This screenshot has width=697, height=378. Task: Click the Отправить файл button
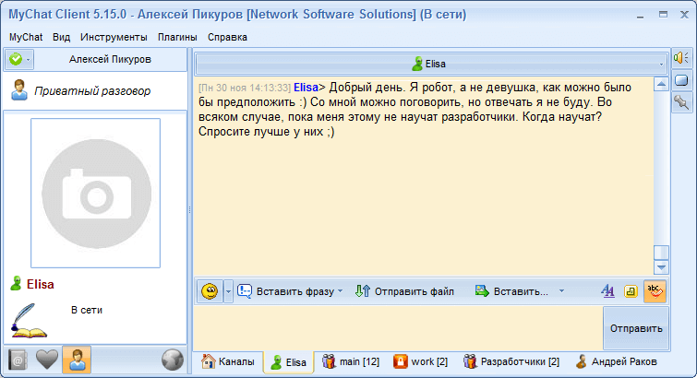(405, 291)
